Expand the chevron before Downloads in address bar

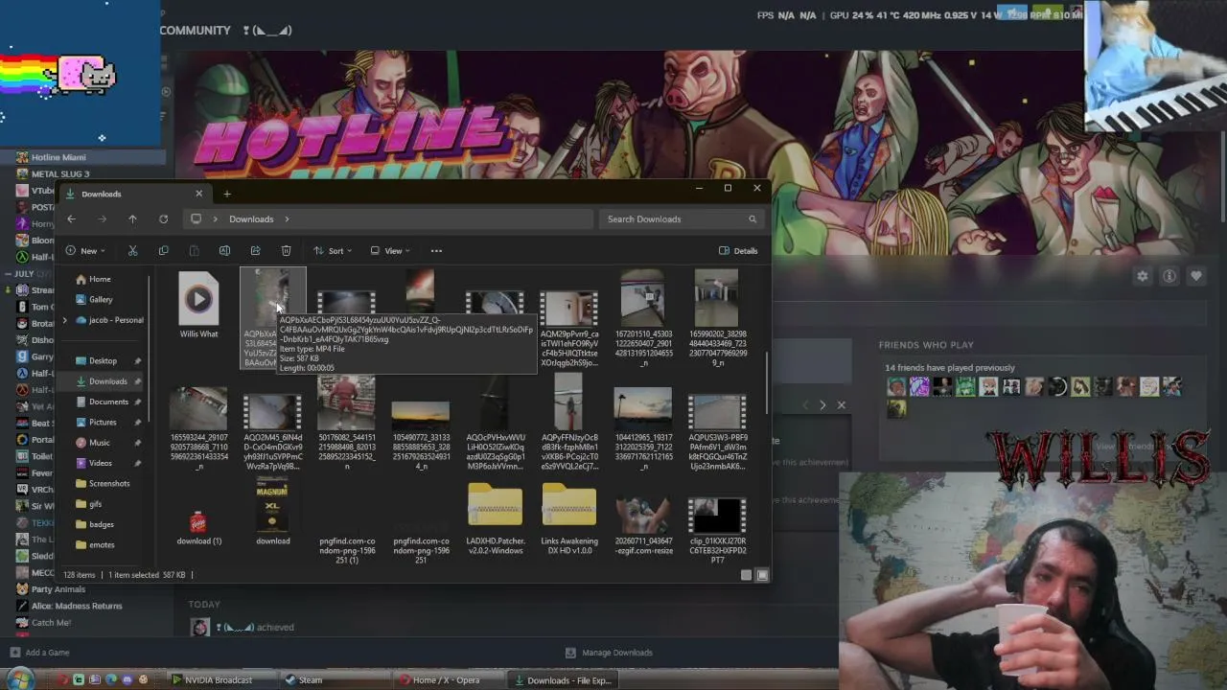point(215,219)
